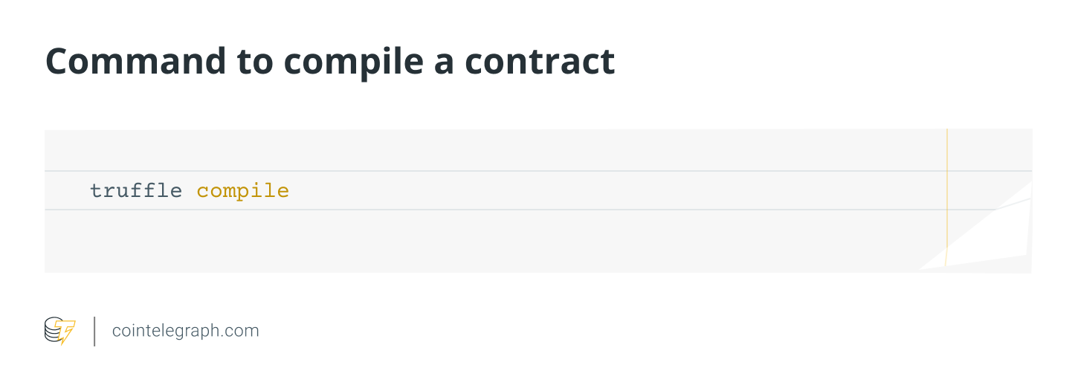Click the blank space after "truffle compile"
The height and width of the screenshot is (391, 1078).
[595, 191]
